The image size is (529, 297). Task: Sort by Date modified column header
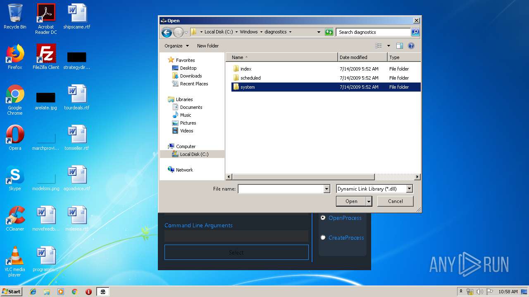(362, 57)
